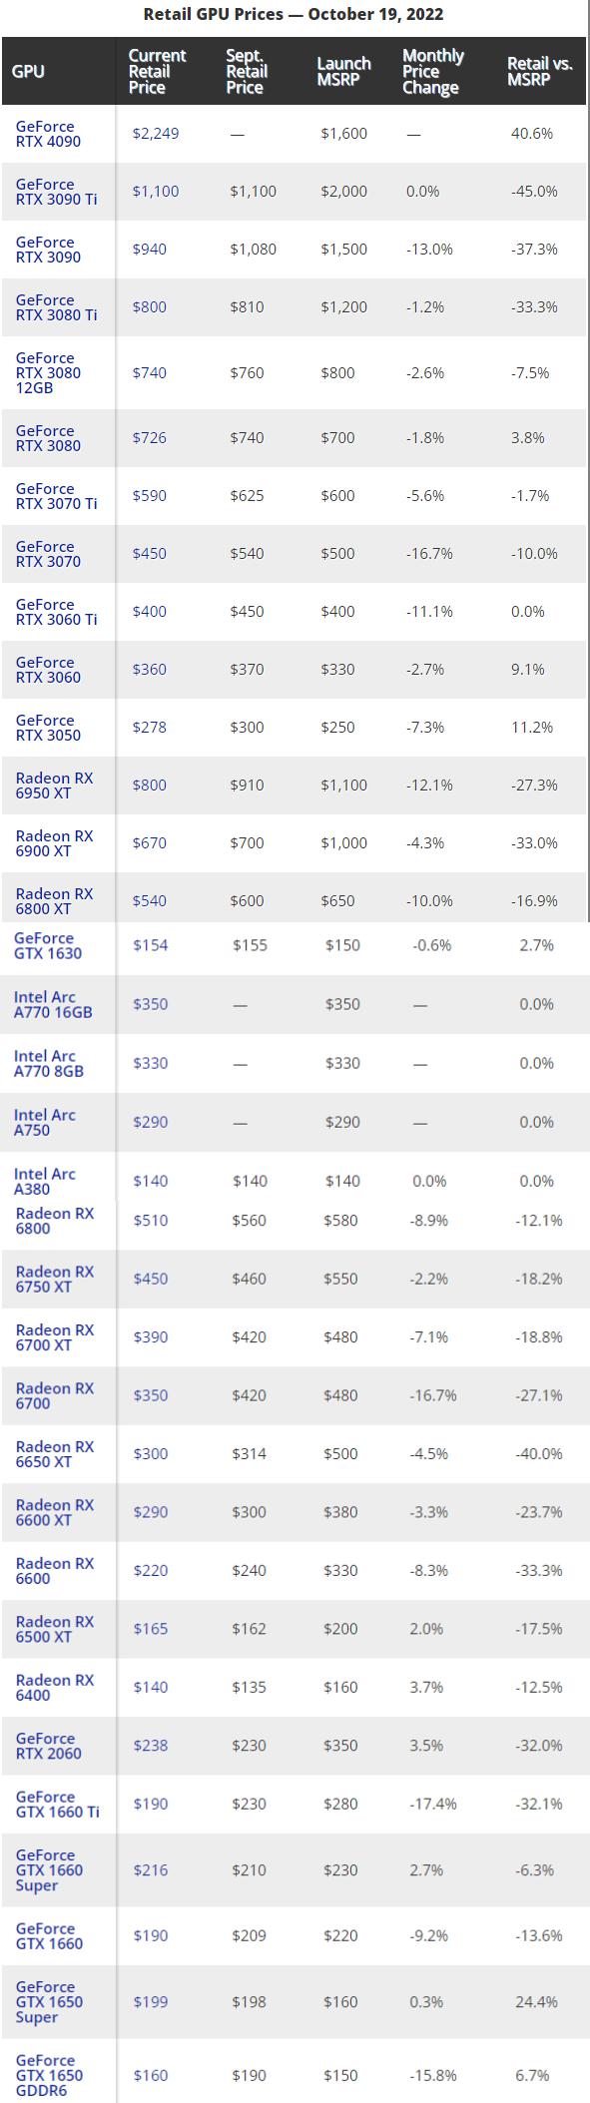
Task: Click the Monthly Price Change column header
Action: [x=432, y=72]
